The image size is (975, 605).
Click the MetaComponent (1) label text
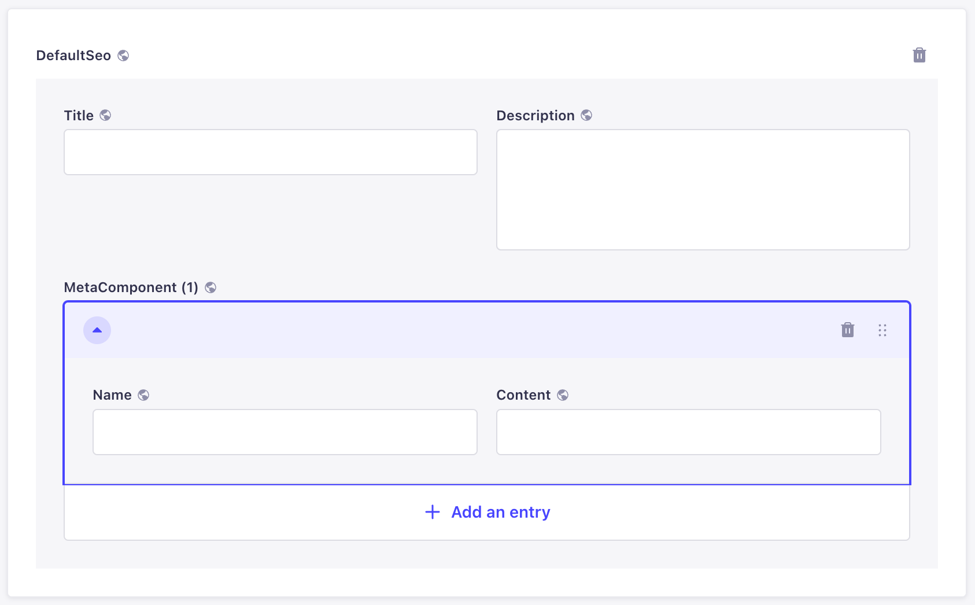[131, 287]
